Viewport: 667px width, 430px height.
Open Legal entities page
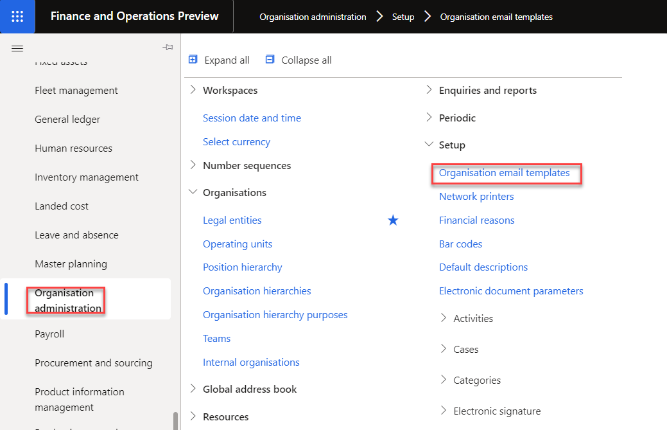pyautogui.click(x=232, y=220)
